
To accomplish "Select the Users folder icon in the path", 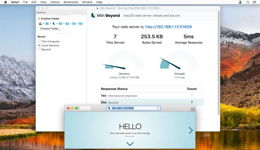I will (47, 24).
